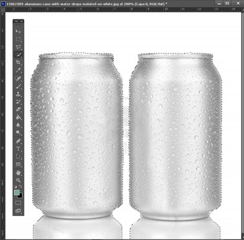Open the teal foreground color swatch
This screenshot has width=244, height=240.
click(17, 192)
